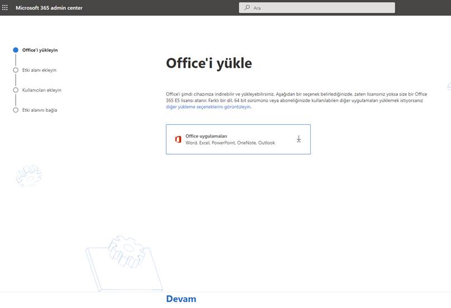Screen dimensions: 451x308
Task: Click the circle marker for Etki alanı ekleyin
Action: coord(16,70)
